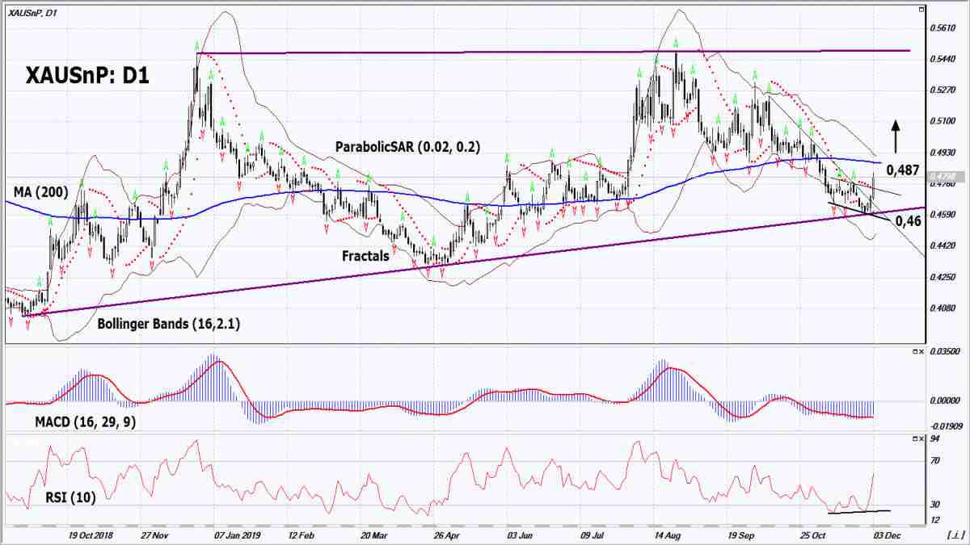Select the 14 Aug date on time axis
Image resolution: width=970 pixels, height=545 pixels.
tap(668, 535)
